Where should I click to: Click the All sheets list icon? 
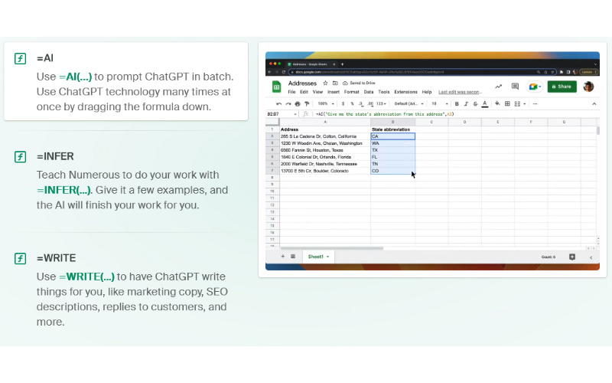[x=293, y=257]
